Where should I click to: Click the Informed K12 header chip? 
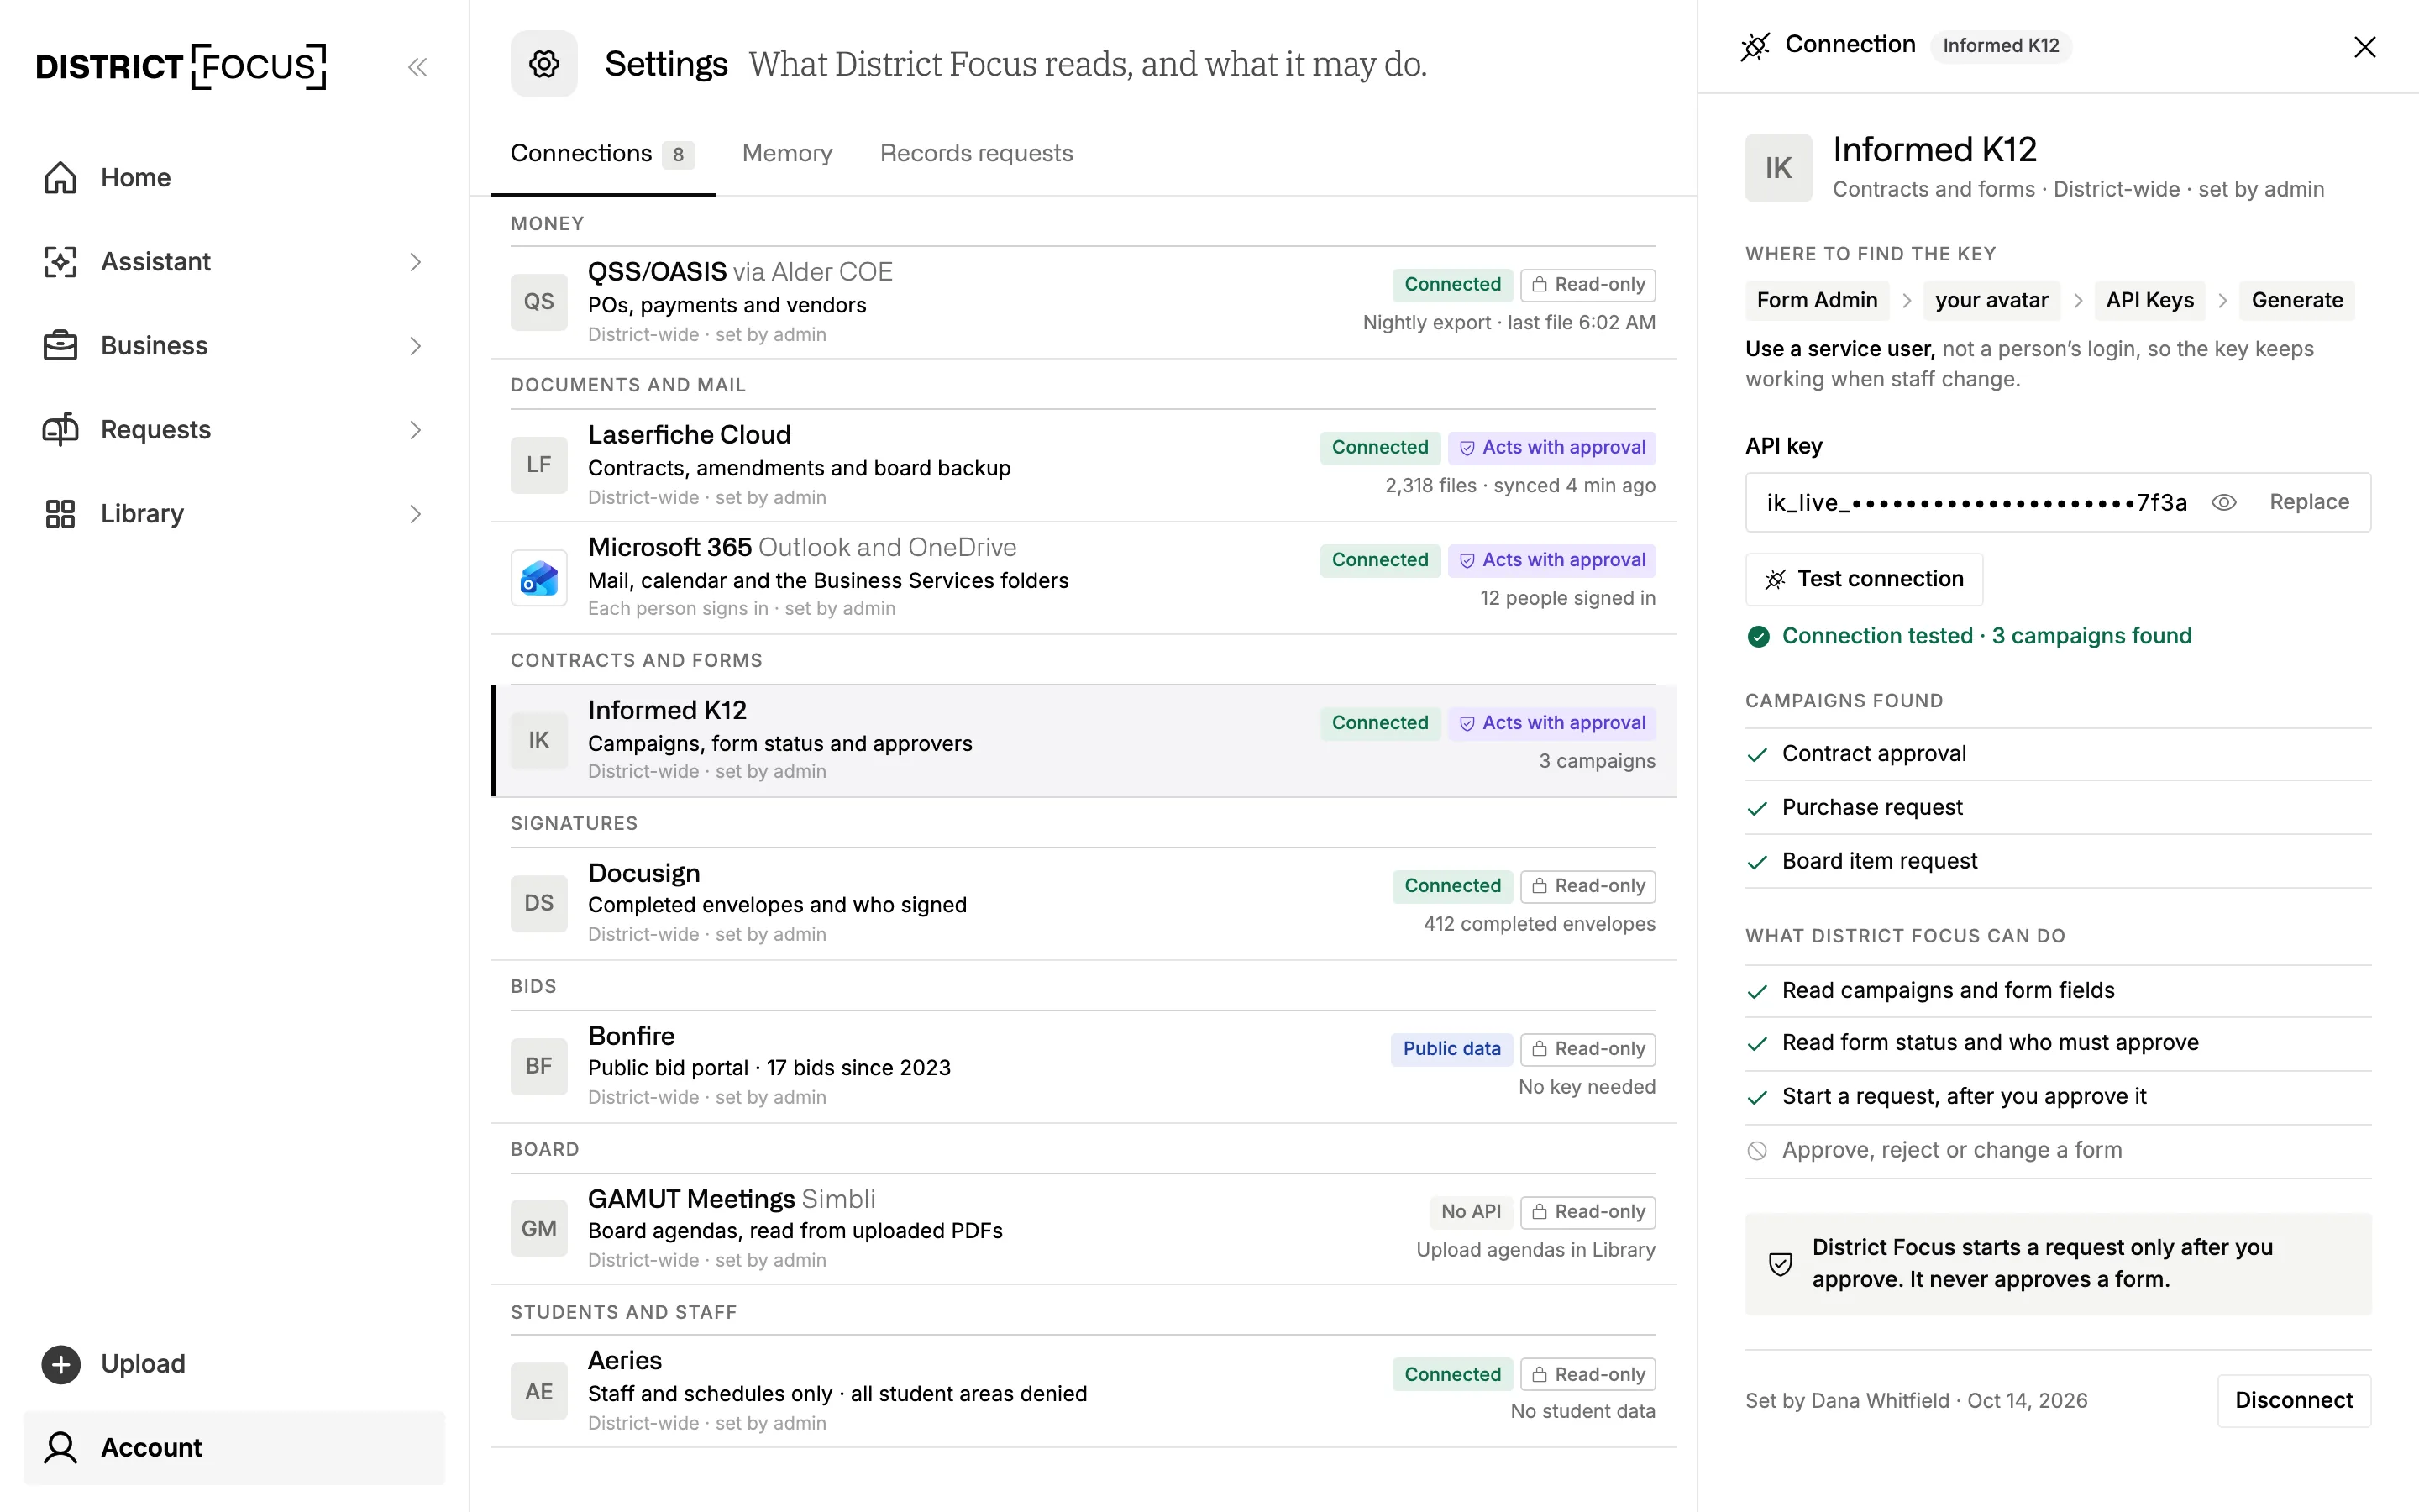click(2000, 46)
